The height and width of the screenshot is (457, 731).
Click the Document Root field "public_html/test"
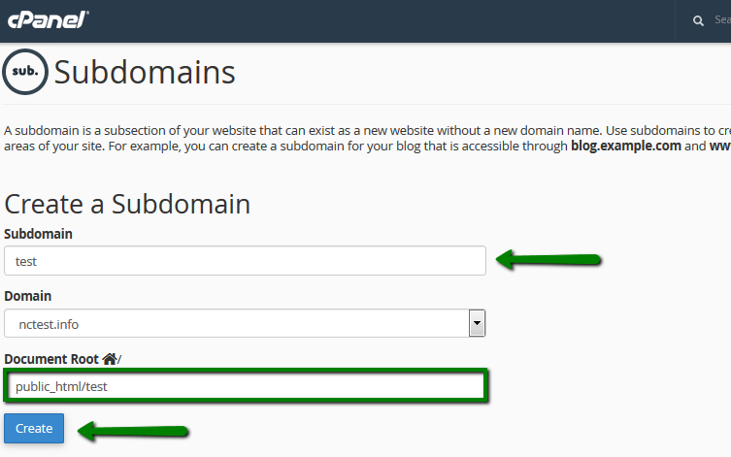click(245, 386)
